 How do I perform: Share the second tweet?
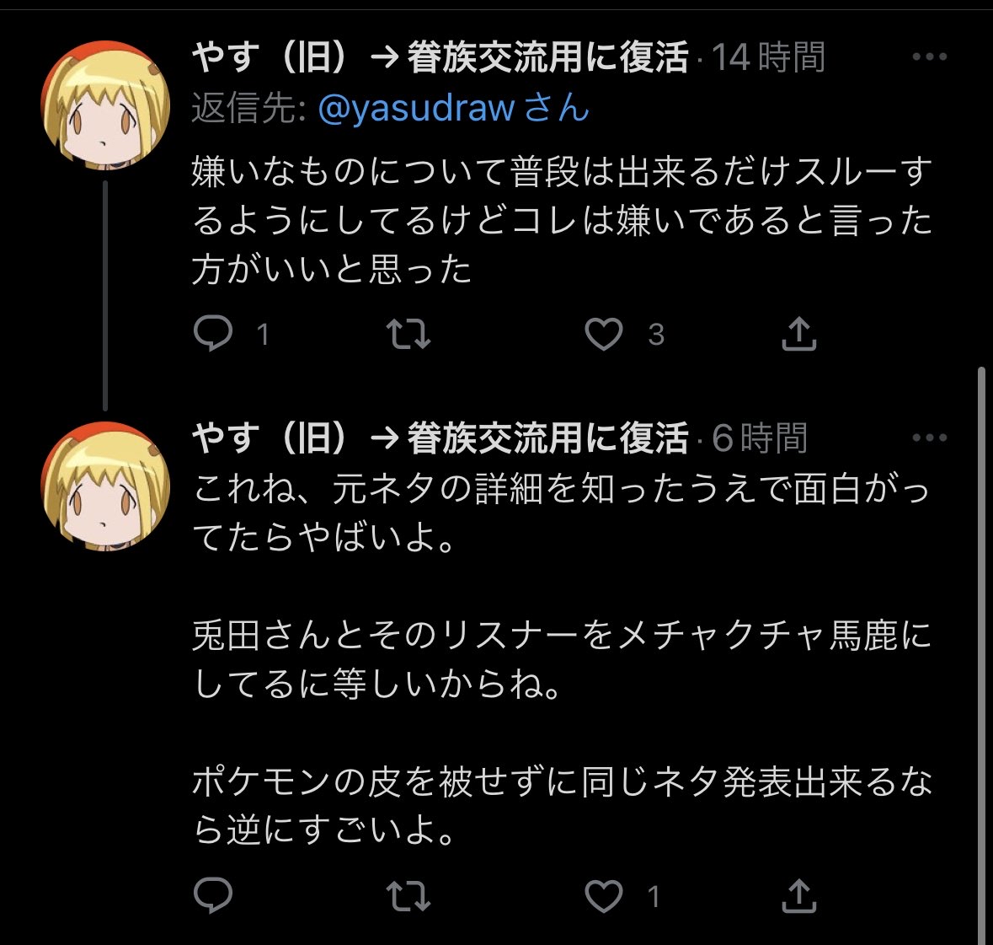(x=799, y=895)
